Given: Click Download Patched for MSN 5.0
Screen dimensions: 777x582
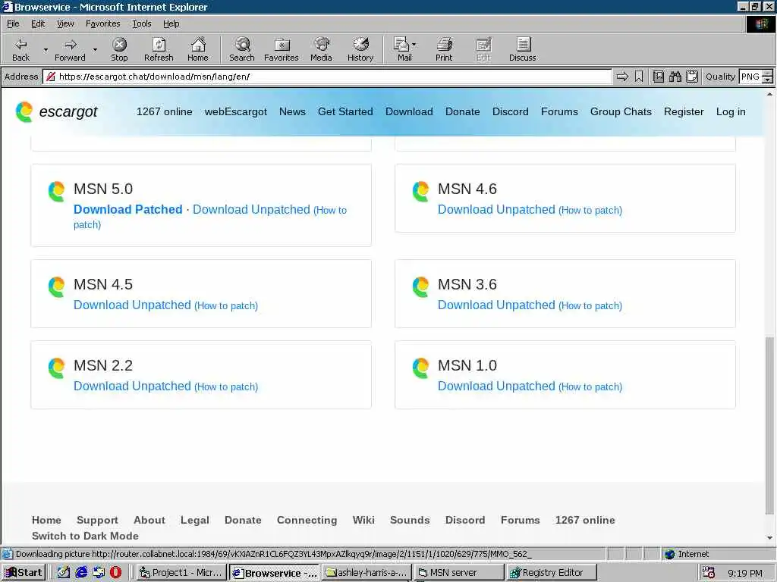Looking at the screenshot, I should click(127, 209).
